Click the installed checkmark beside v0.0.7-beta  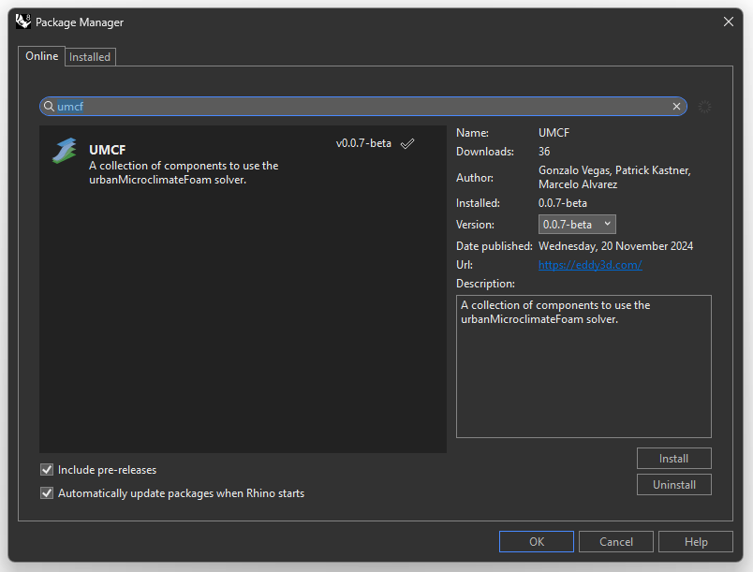click(x=407, y=143)
